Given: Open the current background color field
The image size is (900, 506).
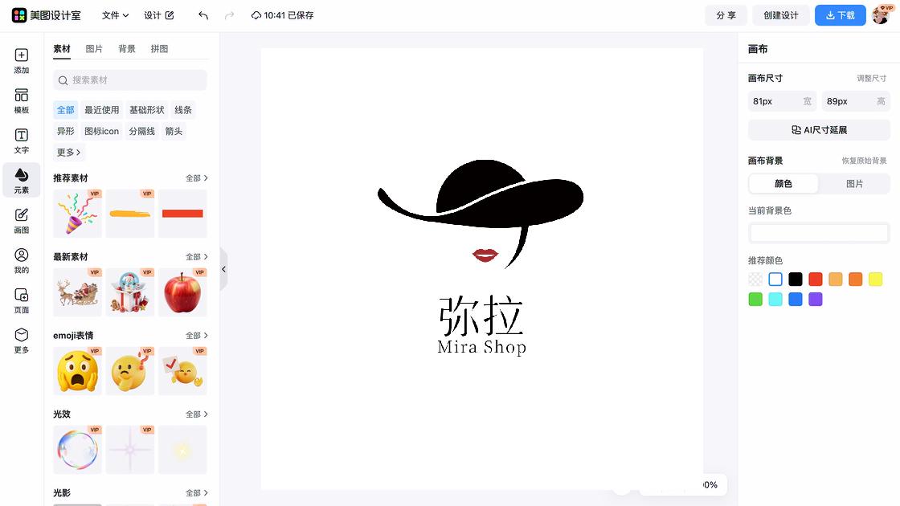Looking at the screenshot, I should (x=819, y=233).
